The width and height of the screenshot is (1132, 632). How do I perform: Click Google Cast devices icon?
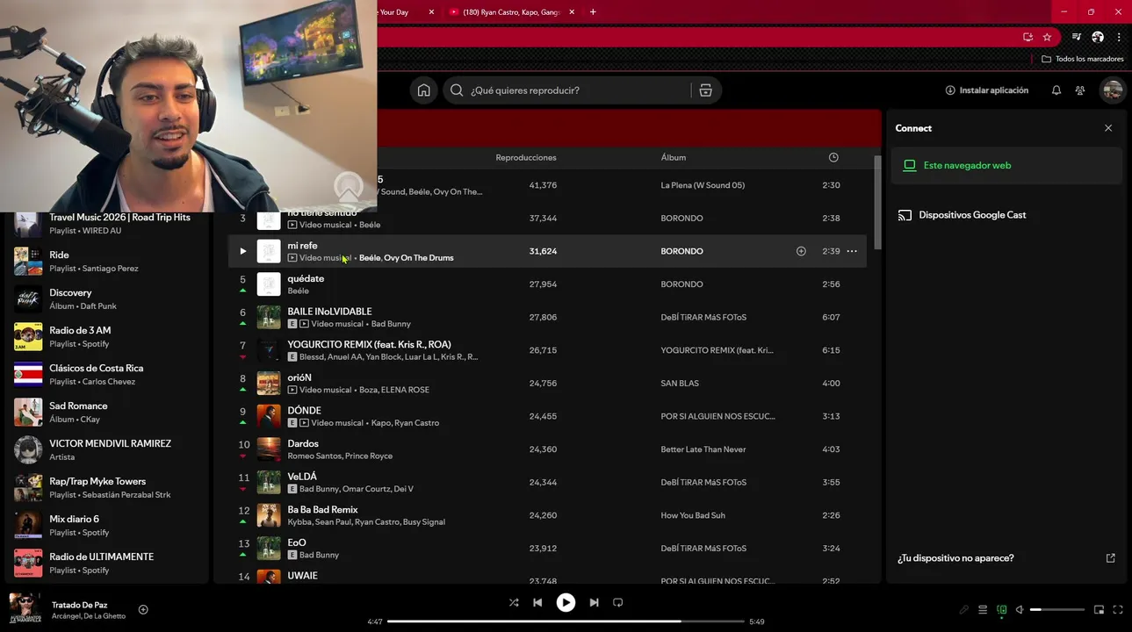pyautogui.click(x=905, y=215)
